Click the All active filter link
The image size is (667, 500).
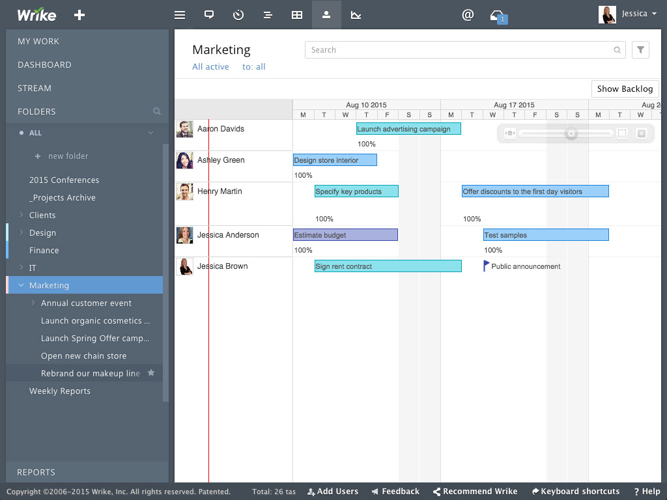tap(210, 67)
